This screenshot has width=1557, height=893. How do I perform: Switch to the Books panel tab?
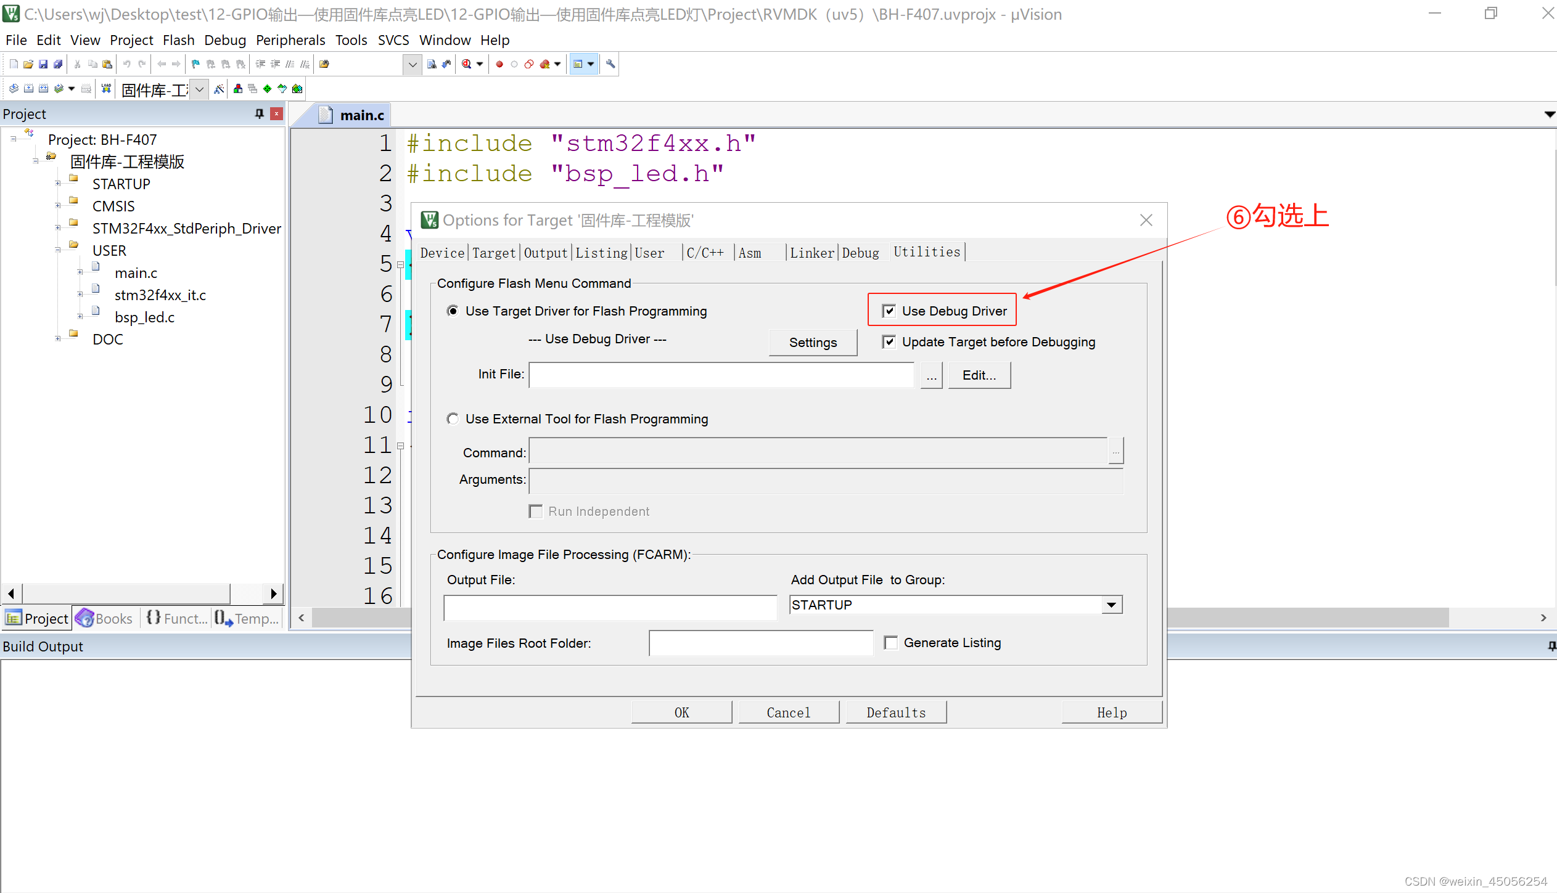click(104, 618)
